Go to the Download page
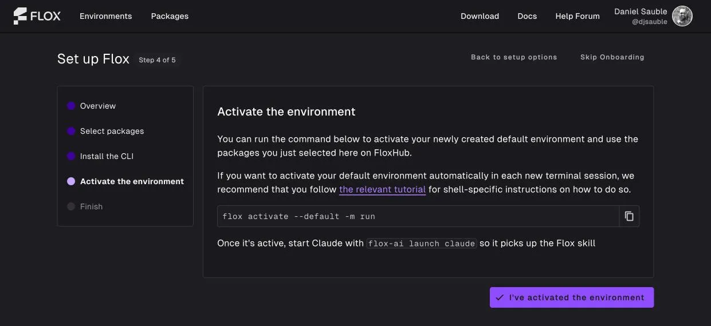Image resolution: width=711 pixels, height=326 pixels. coord(480,16)
